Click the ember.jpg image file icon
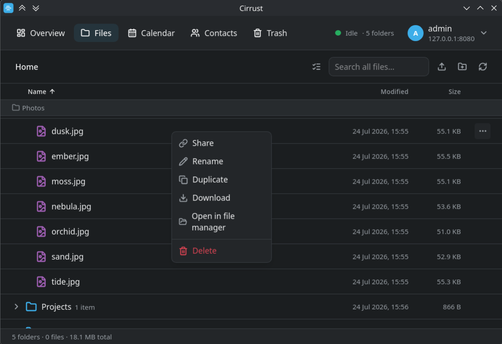This screenshot has height=344, width=502. (x=41, y=156)
